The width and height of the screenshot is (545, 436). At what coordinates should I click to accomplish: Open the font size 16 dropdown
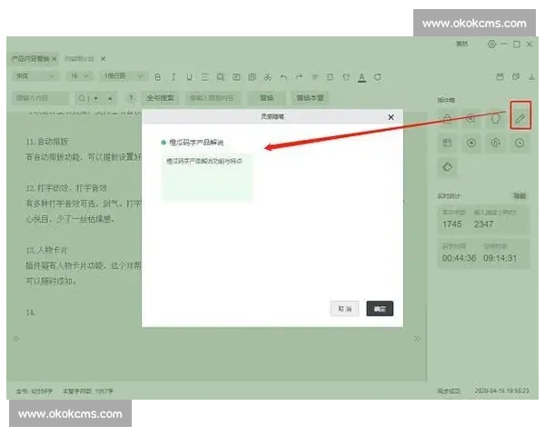80,76
